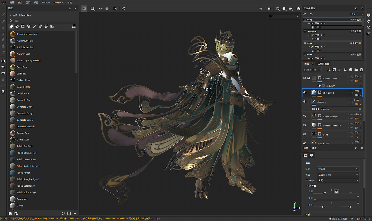This screenshot has height=221, width=372.
Task: Filter assets by brushes category
Action: click(x=35, y=26)
